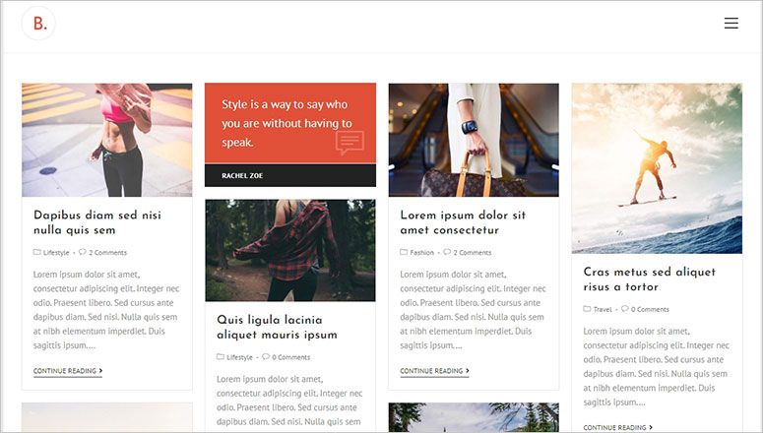This screenshot has width=763, height=433.
Task: Open 0 Comments on Quis ligula post
Action: click(291, 357)
